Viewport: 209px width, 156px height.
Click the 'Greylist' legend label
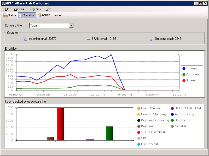point(181,126)
